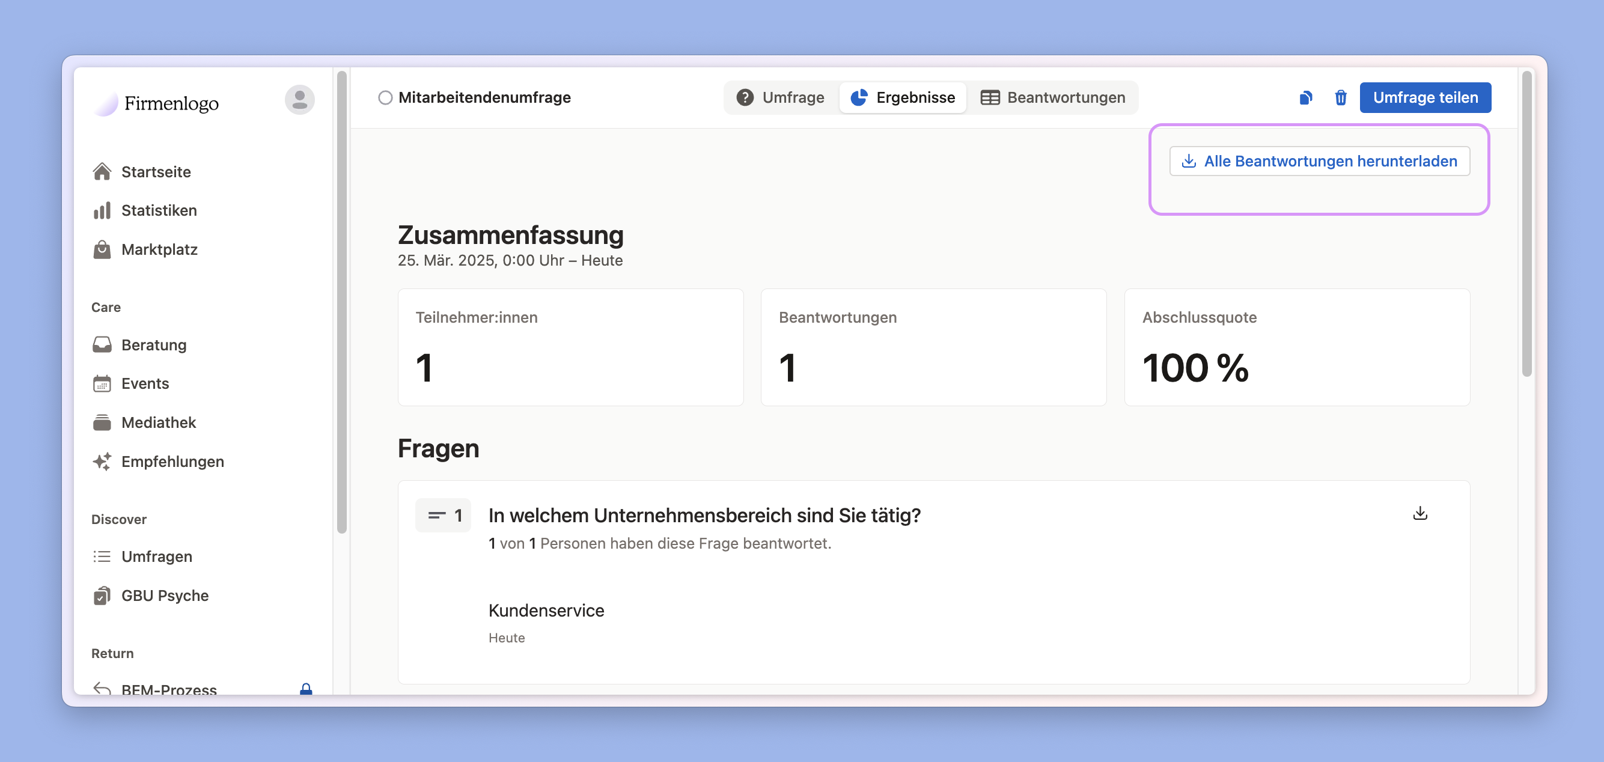
Task: Click the user profile avatar icon
Action: point(299,100)
